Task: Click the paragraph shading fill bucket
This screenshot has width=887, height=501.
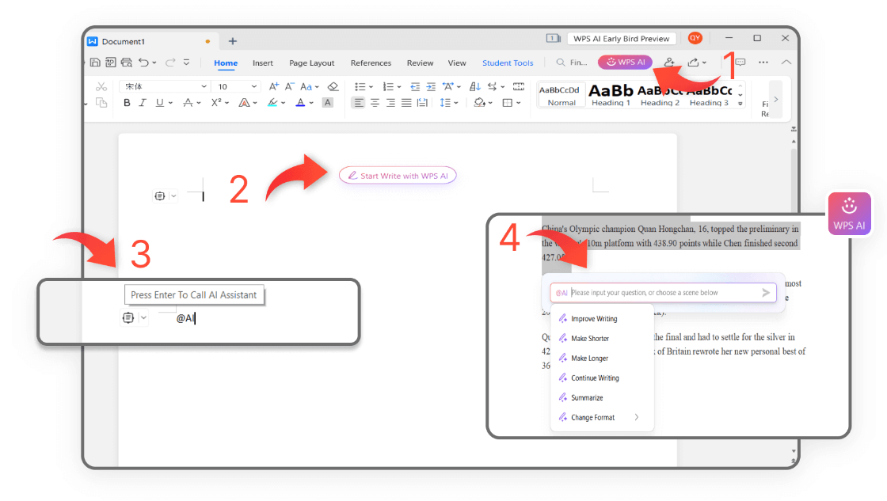Action: tap(480, 102)
